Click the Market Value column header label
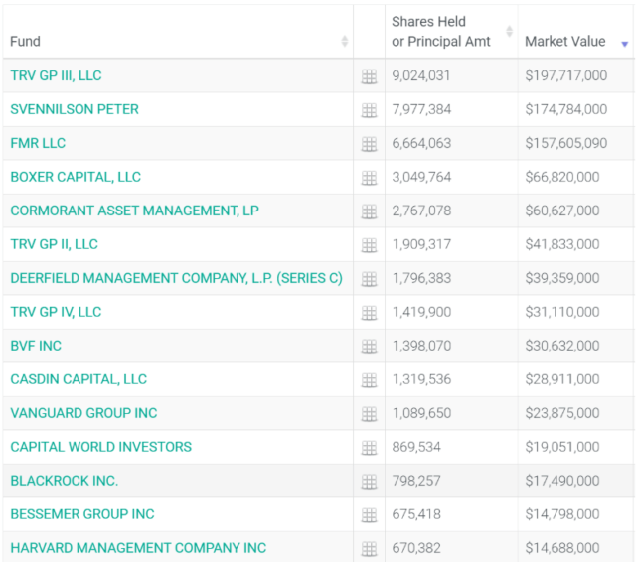 (565, 42)
